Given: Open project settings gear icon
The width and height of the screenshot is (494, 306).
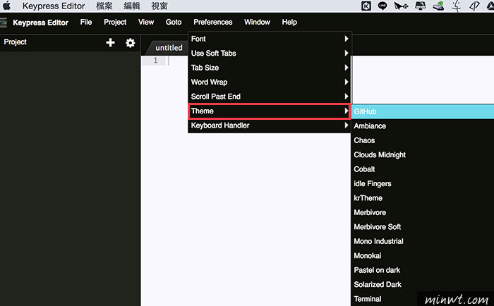Looking at the screenshot, I should pyautogui.click(x=130, y=42).
